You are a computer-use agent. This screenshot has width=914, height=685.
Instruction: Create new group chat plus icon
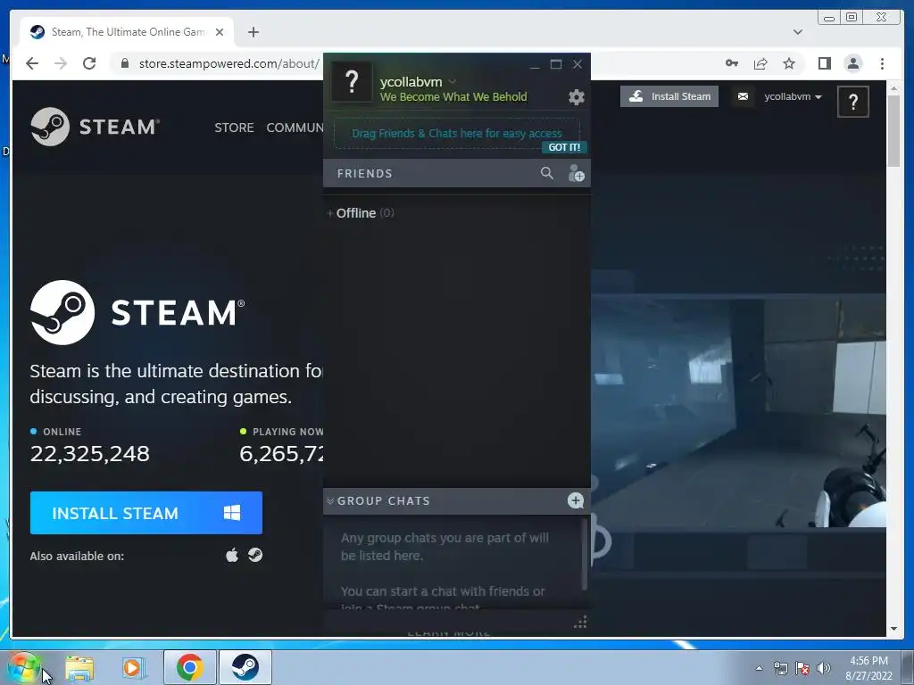(576, 500)
